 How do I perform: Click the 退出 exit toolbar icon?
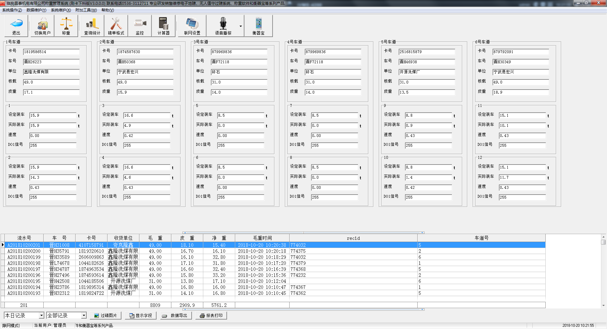16,26
